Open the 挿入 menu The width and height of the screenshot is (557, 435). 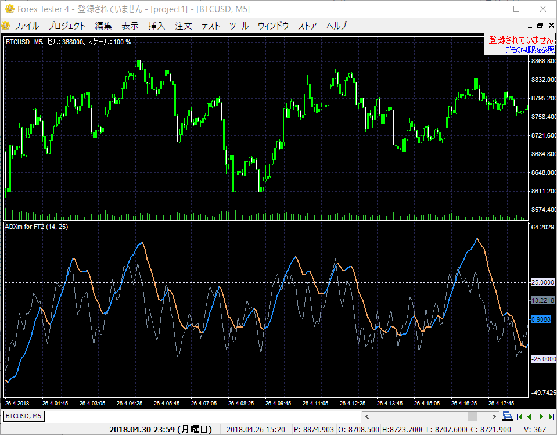[157, 26]
